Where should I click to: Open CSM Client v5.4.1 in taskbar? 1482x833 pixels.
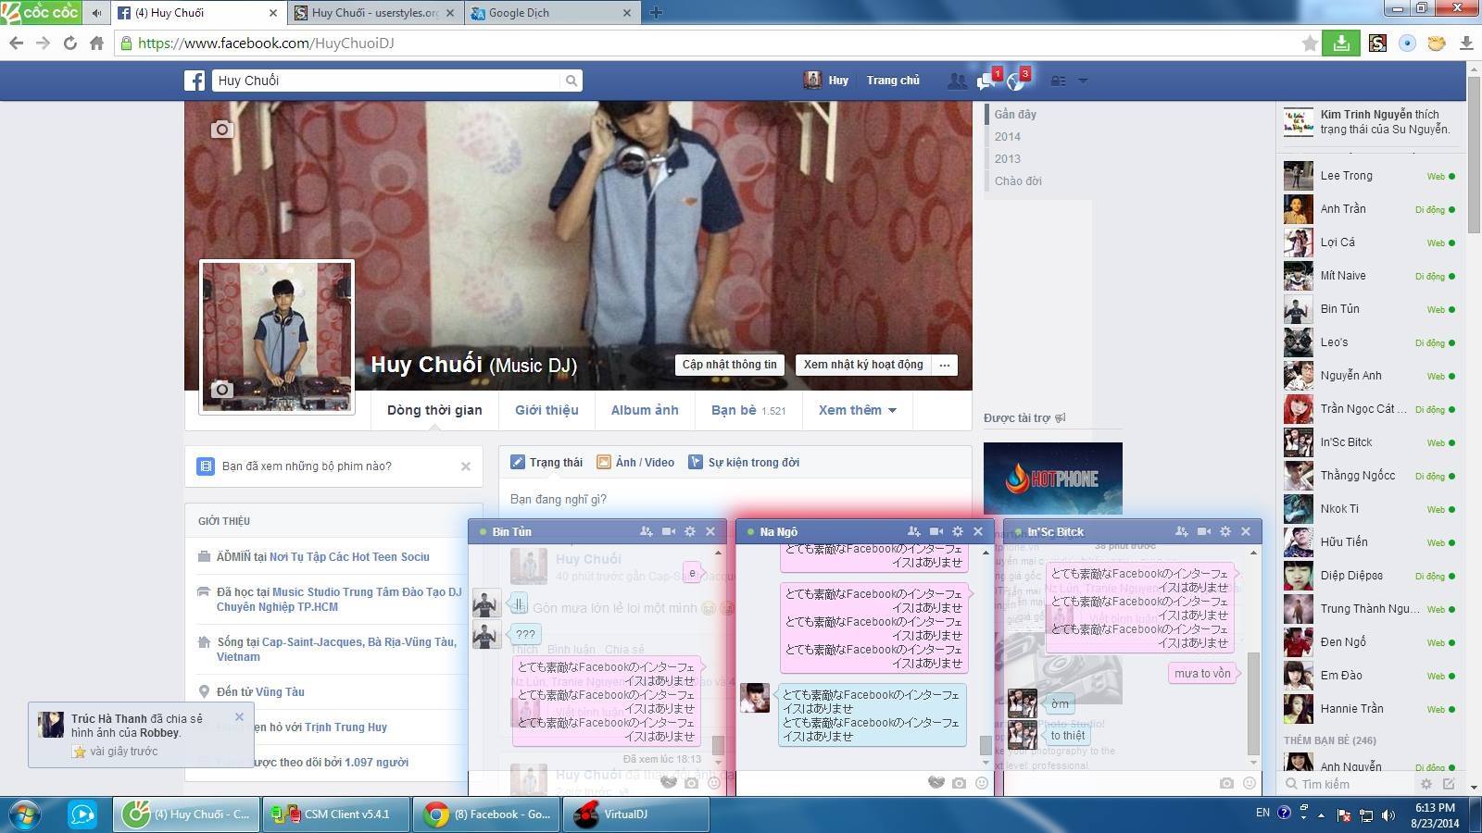(335, 814)
